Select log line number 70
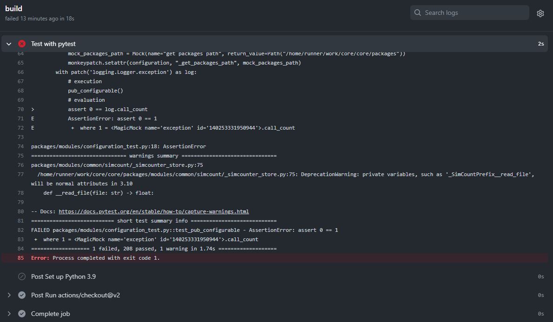This screenshot has width=553, height=322. [x=20, y=109]
